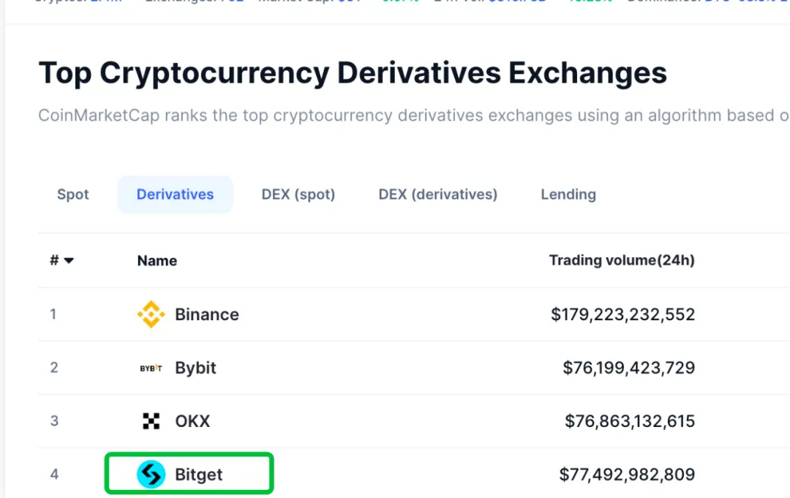790x498 pixels.
Task: Sort by the Trading volume(24h) column header
Action: click(622, 260)
